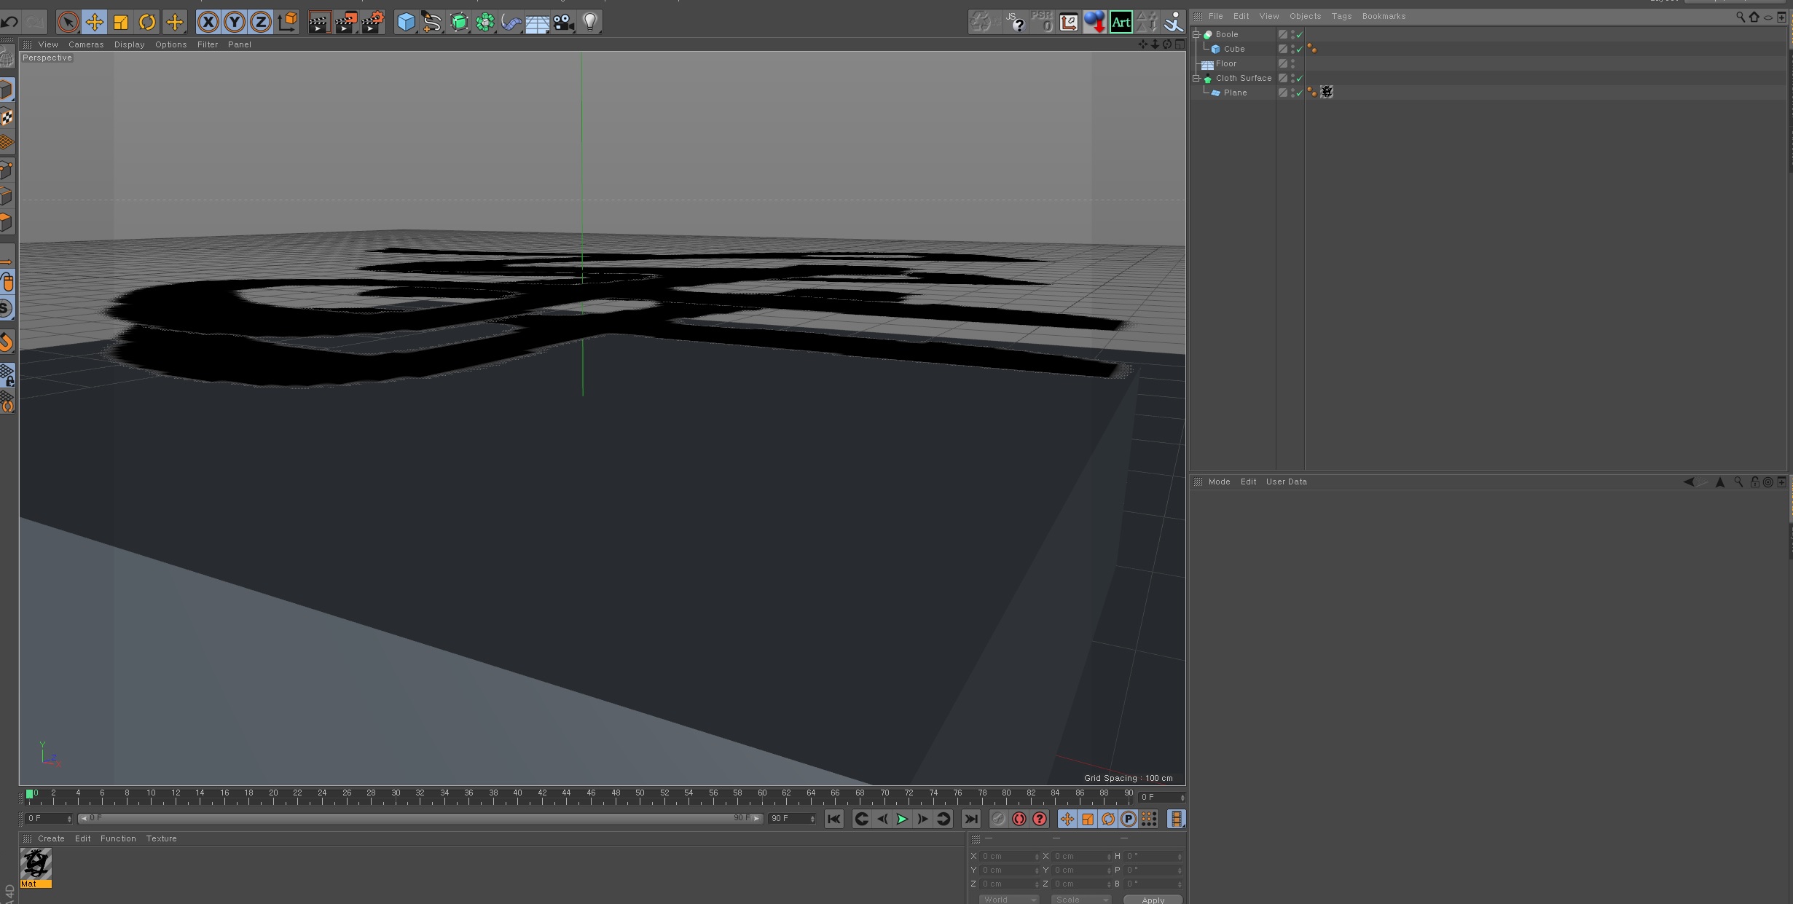The image size is (1793, 904).
Task: Open the Light object tool
Action: 590,23
